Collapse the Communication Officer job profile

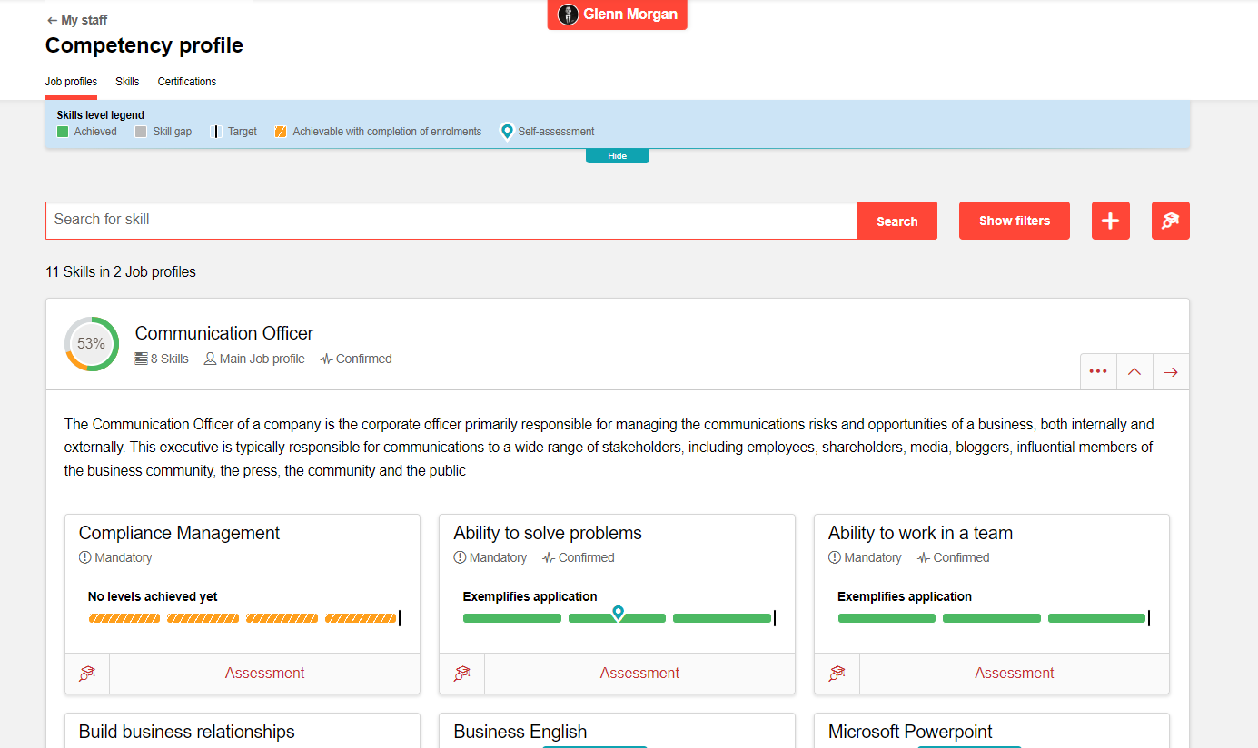(x=1134, y=371)
